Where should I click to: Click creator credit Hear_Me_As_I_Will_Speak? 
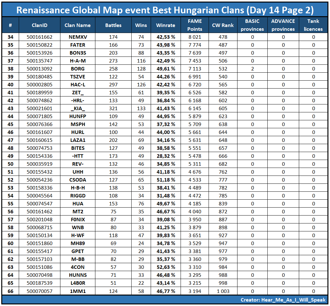tap(293, 300)
